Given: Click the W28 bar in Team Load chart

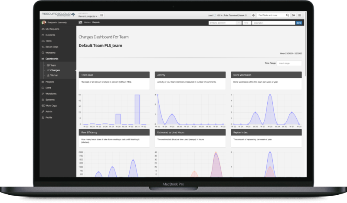Looking at the screenshot, I should pyautogui.click(x=118, y=119).
